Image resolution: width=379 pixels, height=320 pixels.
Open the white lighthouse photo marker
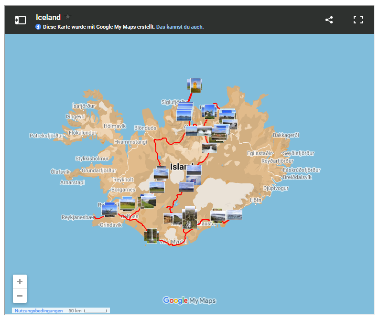click(x=209, y=112)
